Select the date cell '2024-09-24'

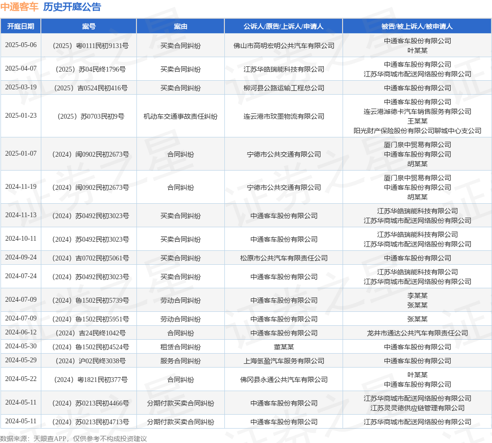click(x=21, y=257)
